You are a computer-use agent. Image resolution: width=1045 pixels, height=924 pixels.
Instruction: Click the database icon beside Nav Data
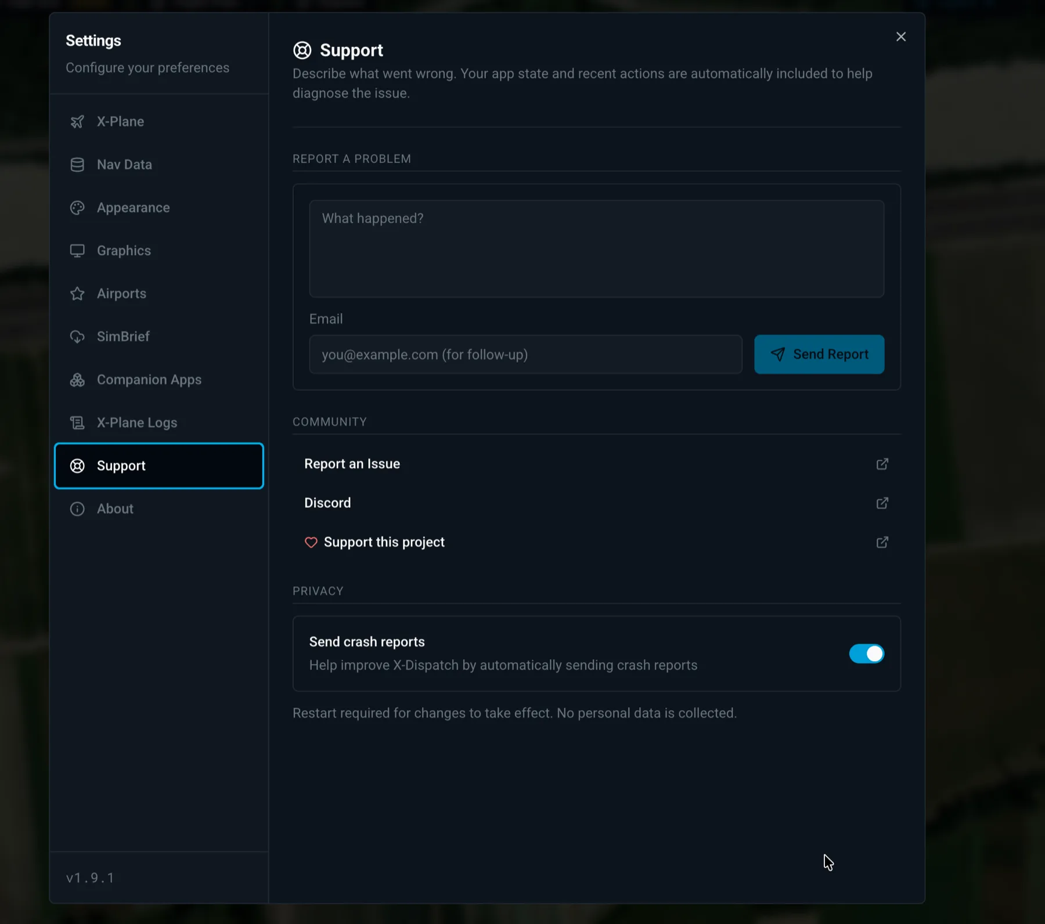tap(77, 165)
